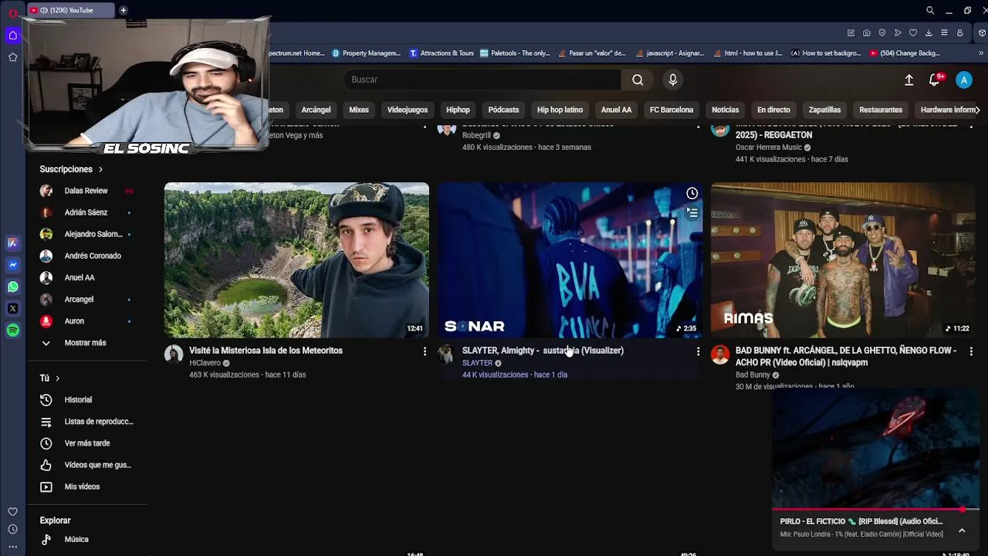The image size is (988, 556).
Task: Open the Attractions & Tours bookmark
Action: [441, 53]
